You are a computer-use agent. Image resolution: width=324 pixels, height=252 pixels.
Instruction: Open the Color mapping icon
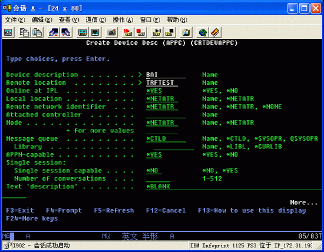click(95, 32)
